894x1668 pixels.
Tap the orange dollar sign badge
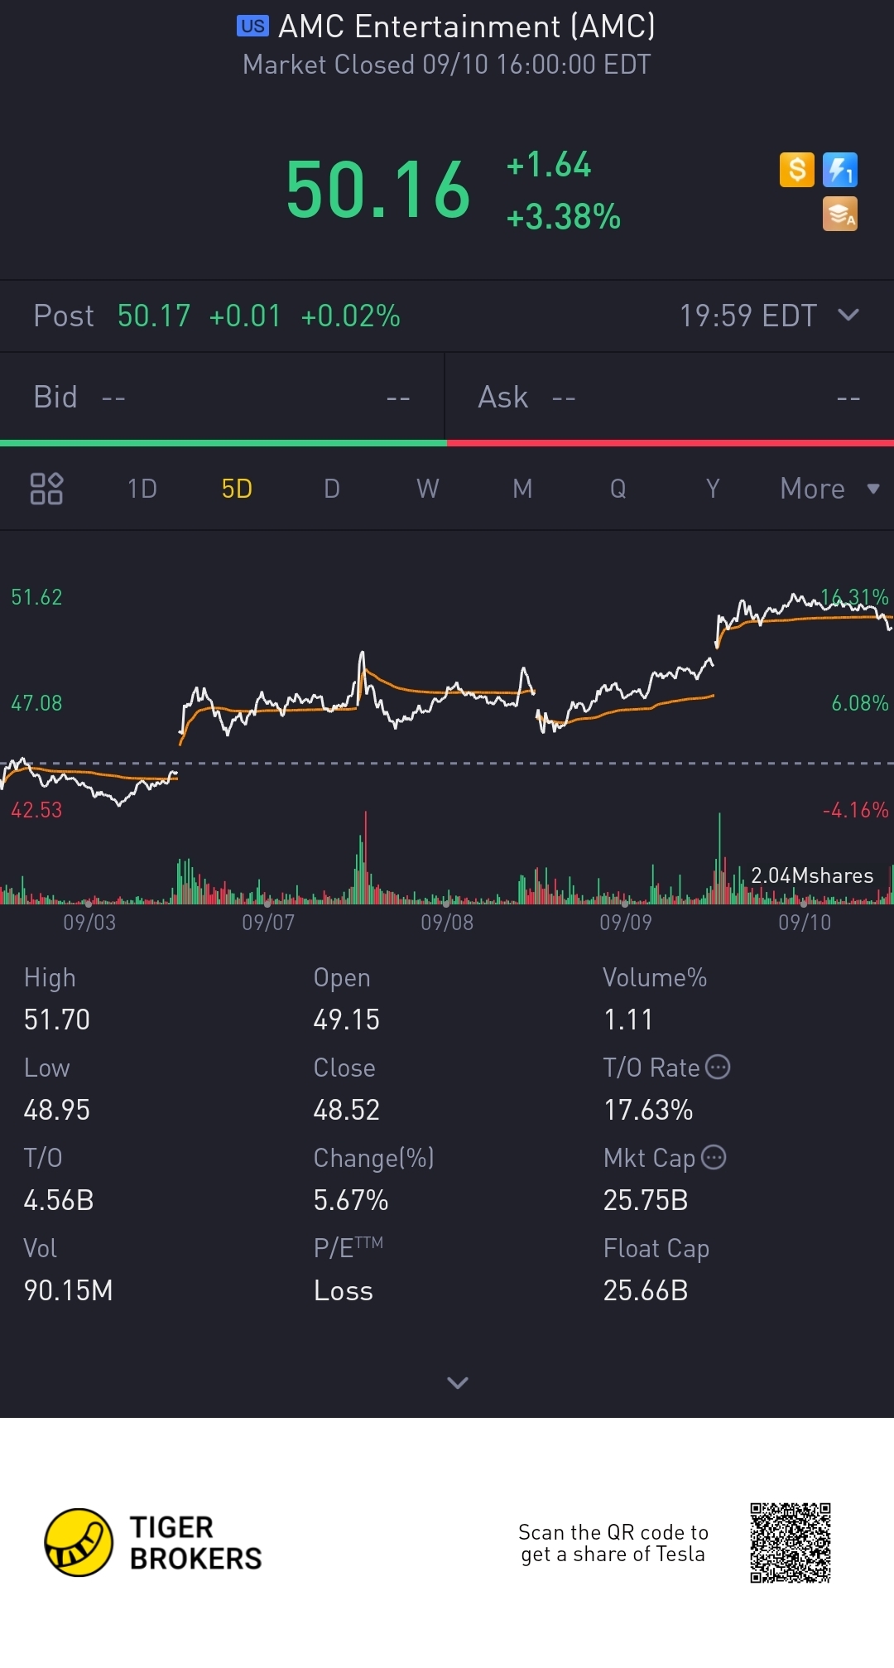pos(797,170)
